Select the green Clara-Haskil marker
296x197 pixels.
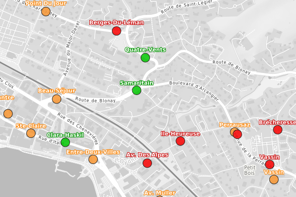point(65,142)
